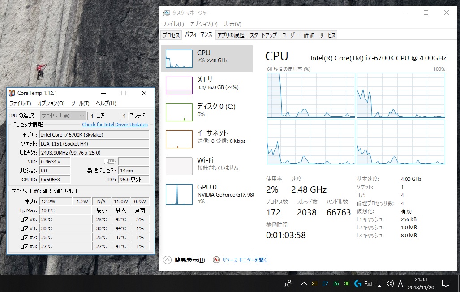
Task: Click Check for Intel Driver Updates link
Action: point(115,125)
